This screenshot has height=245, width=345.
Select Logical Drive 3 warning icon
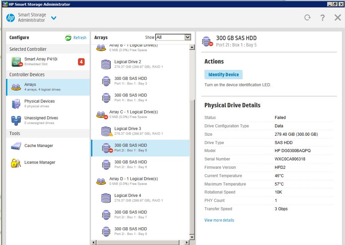(x=107, y=131)
